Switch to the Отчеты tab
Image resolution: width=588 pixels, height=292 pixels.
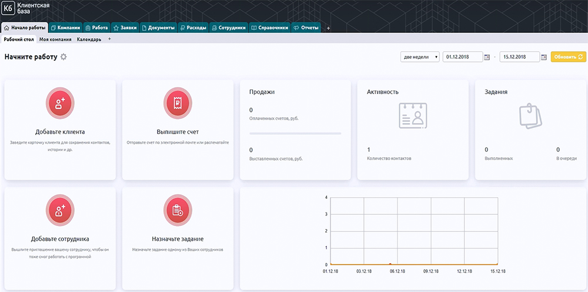306,28
